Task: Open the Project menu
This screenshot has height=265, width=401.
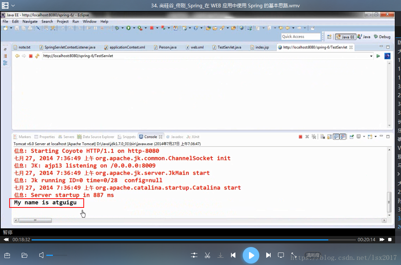Action: tap(63, 22)
